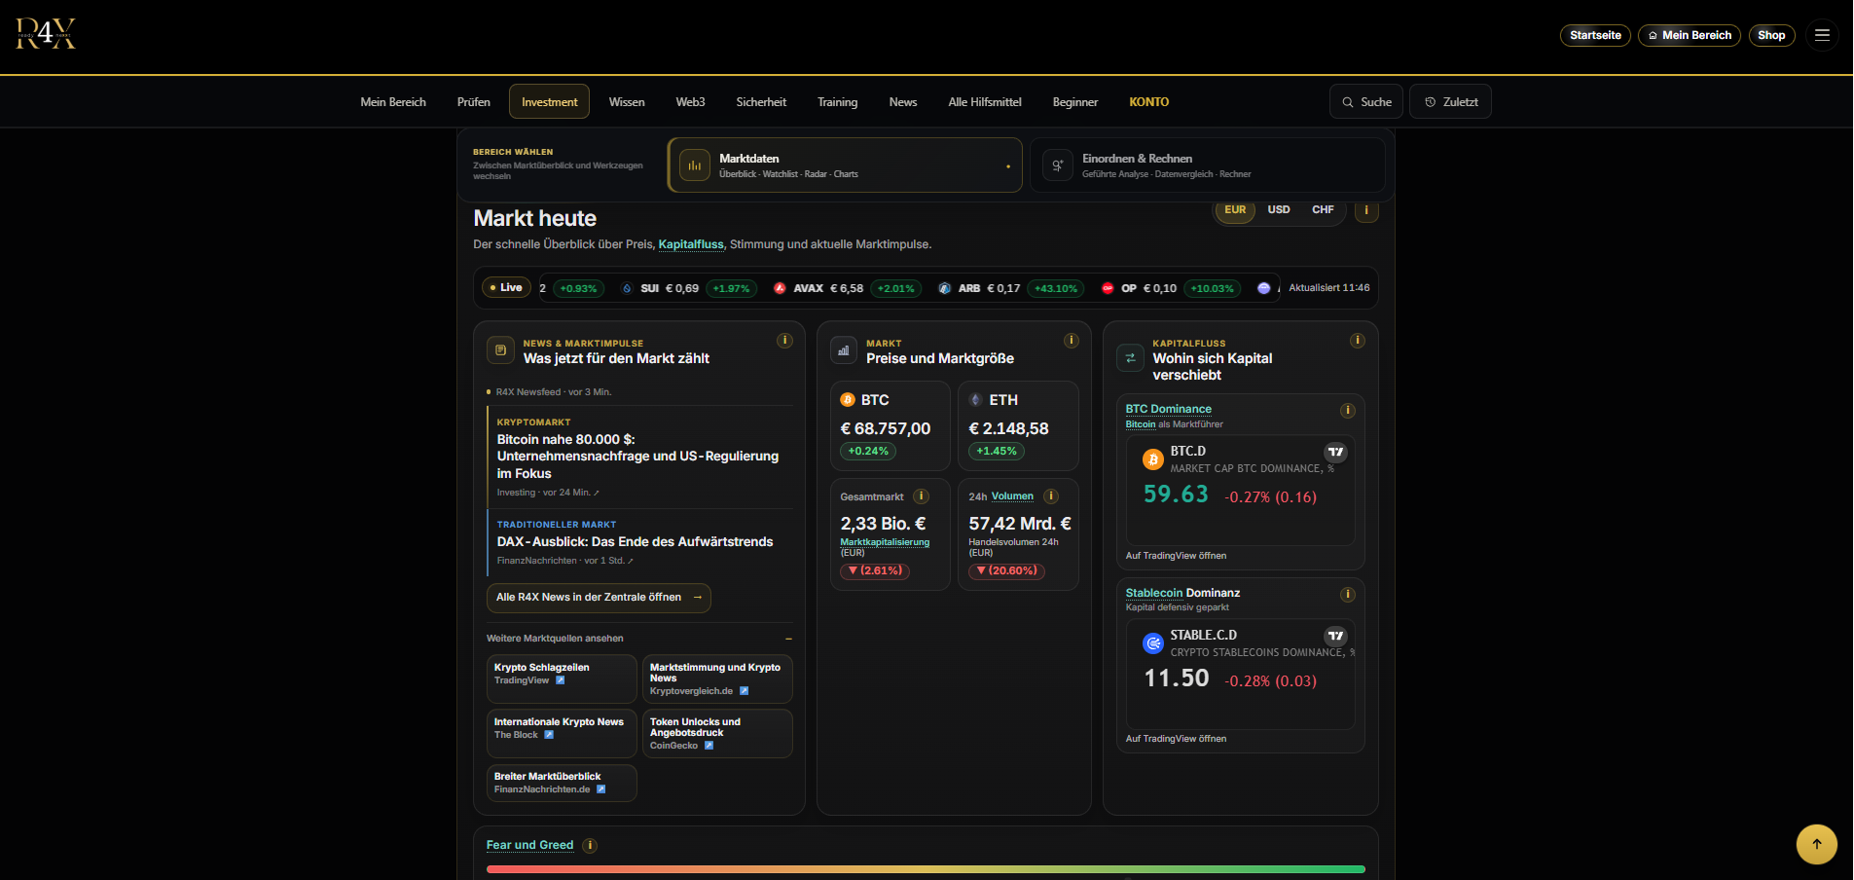Click the SUI icon in live ticker
This screenshot has height=880, width=1854.
[627, 288]
